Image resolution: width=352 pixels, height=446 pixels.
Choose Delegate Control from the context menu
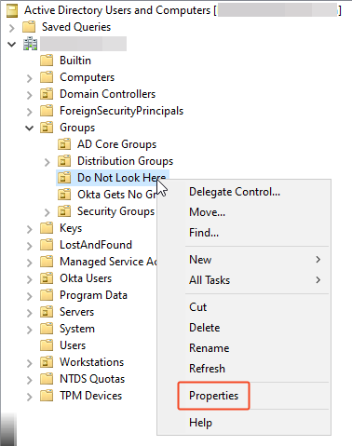(244, 192)
